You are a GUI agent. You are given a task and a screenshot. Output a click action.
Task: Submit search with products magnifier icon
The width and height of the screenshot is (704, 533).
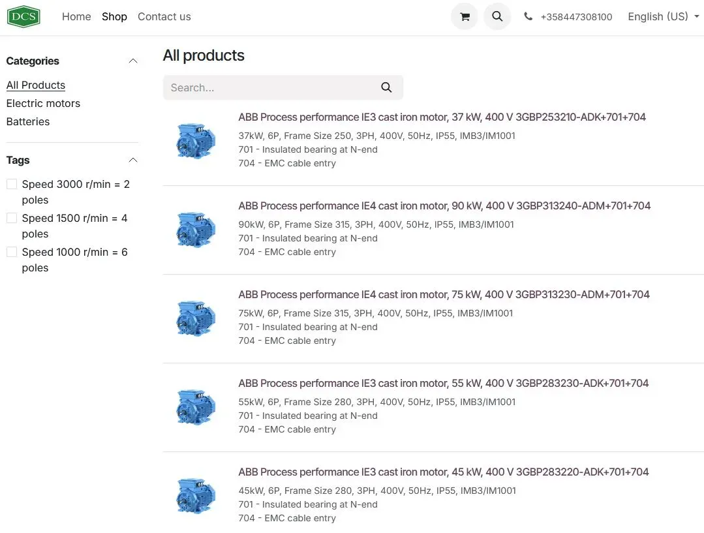click(x=386, y=87)
